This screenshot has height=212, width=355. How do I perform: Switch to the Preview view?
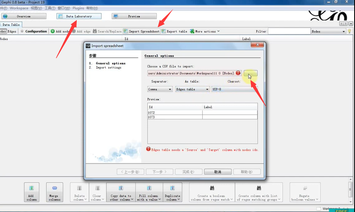(x=134, y=16)
